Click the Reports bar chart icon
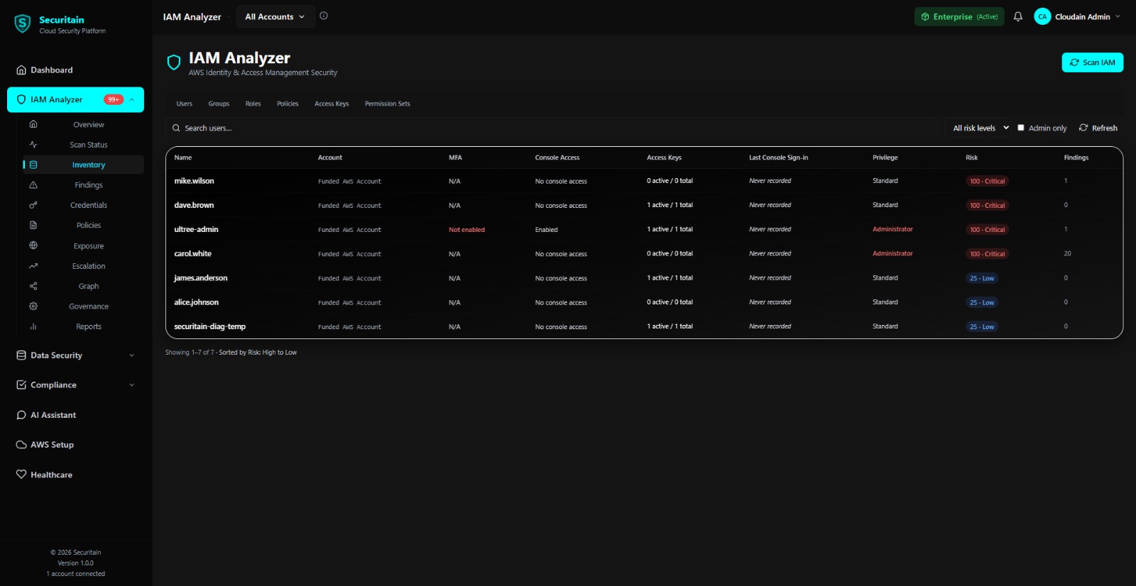1136x586 pixels. tap(33, 326)
